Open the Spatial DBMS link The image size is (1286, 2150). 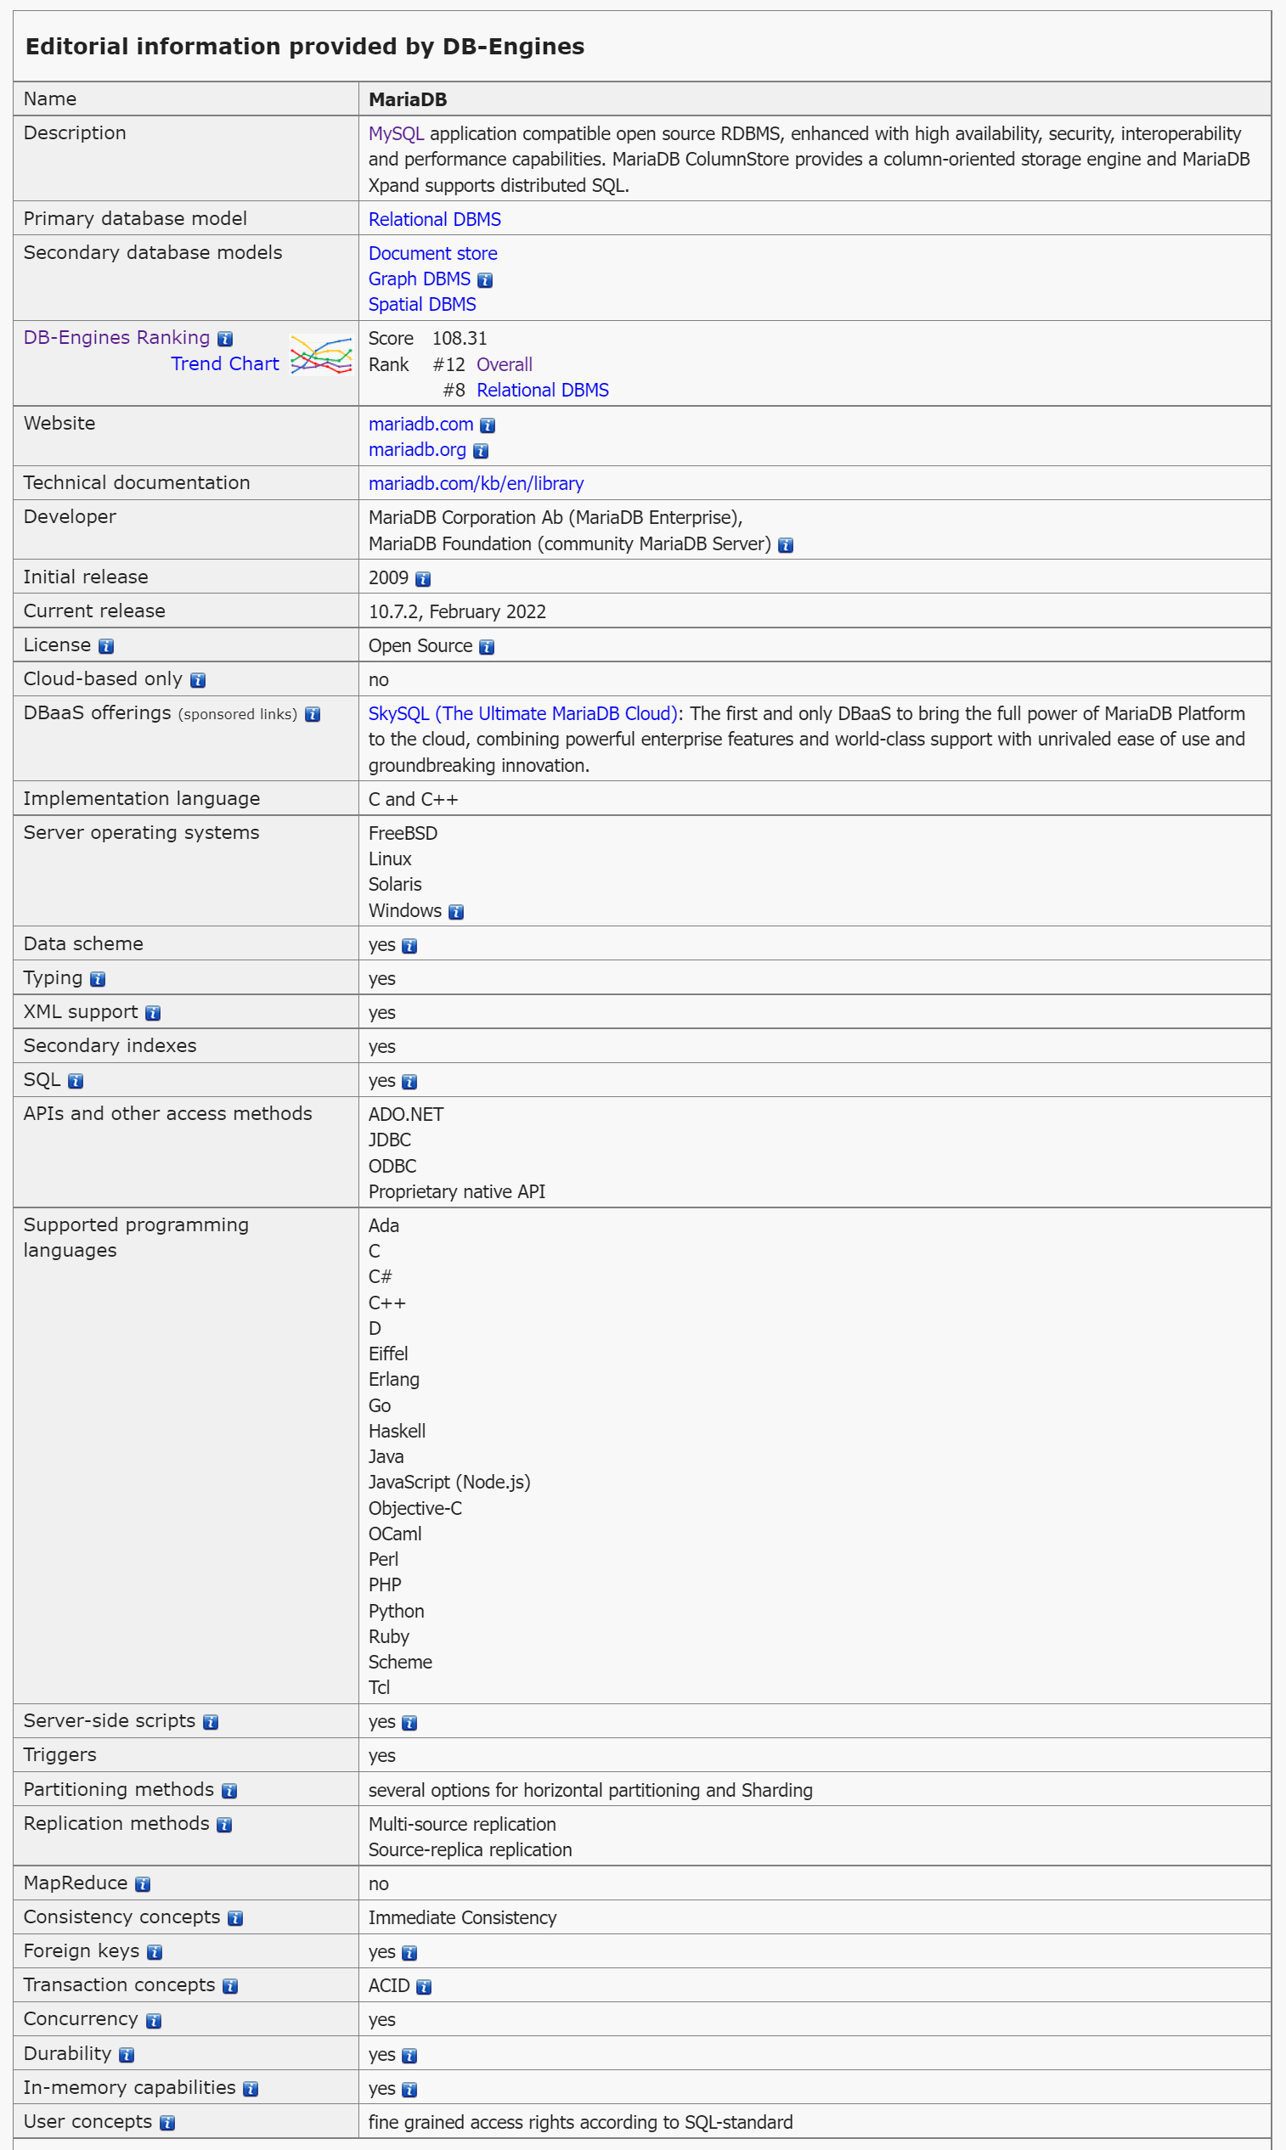[x=422, y=304]
